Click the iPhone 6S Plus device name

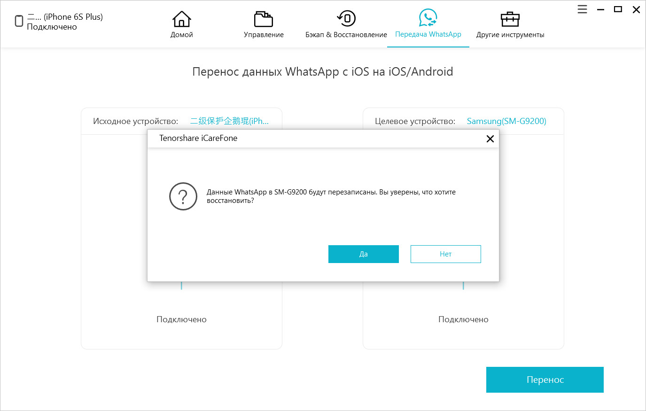65,17
